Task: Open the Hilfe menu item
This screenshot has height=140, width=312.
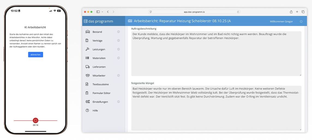Action: (x=95, y=111)
